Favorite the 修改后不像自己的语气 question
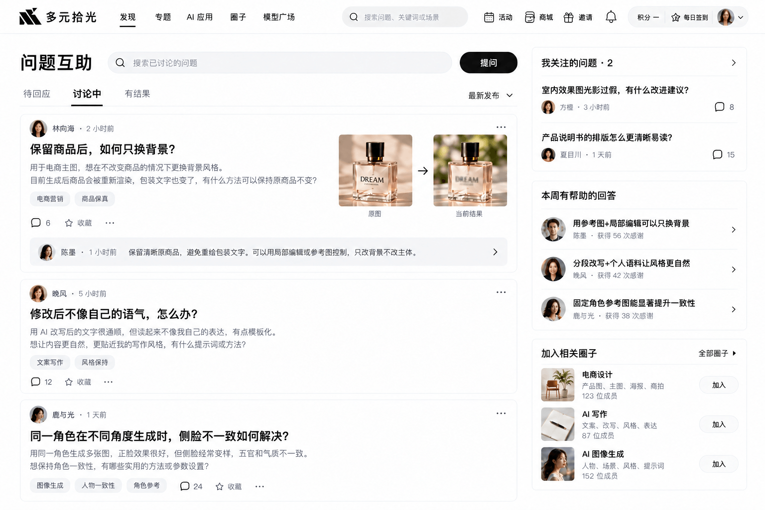The height and width of the screenshot is (510, 765). pyautogui.click(x=69, y=382)
